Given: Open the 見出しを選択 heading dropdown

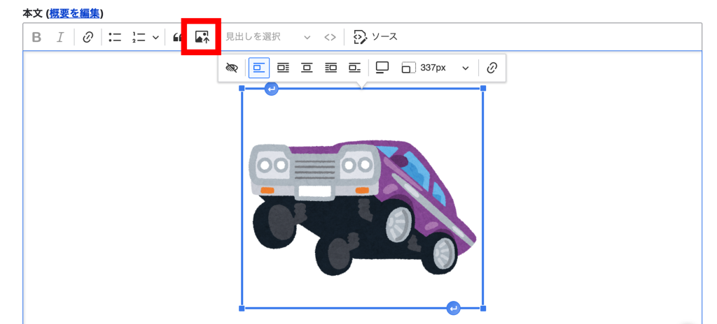Looking at the screenshot, I should click(267, 38).
